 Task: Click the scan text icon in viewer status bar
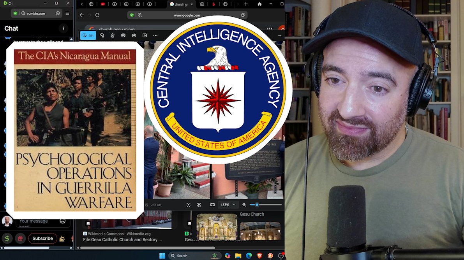199,205
